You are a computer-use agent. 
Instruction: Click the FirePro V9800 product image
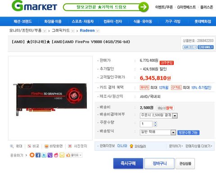coord(50,98)
